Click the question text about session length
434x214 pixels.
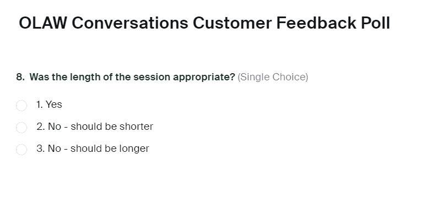click(132, 77)
